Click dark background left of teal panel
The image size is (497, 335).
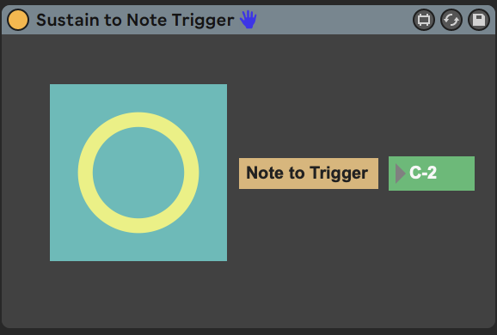click(25, 173)
